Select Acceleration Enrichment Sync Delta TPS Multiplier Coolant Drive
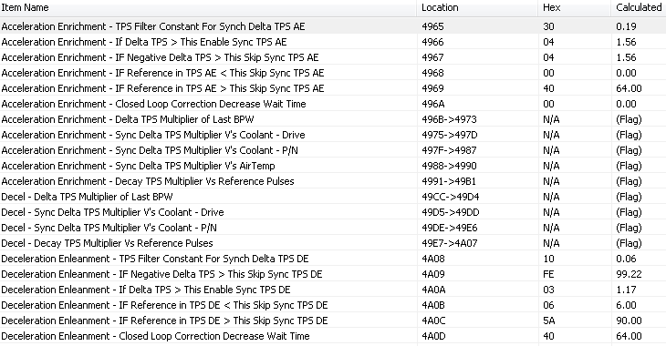666x346 pixels. coord(333,135)
